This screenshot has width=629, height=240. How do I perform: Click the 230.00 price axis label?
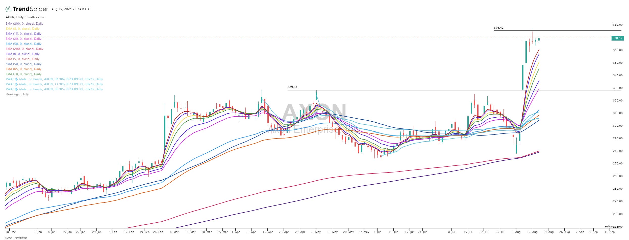click(x=618, y=214)
